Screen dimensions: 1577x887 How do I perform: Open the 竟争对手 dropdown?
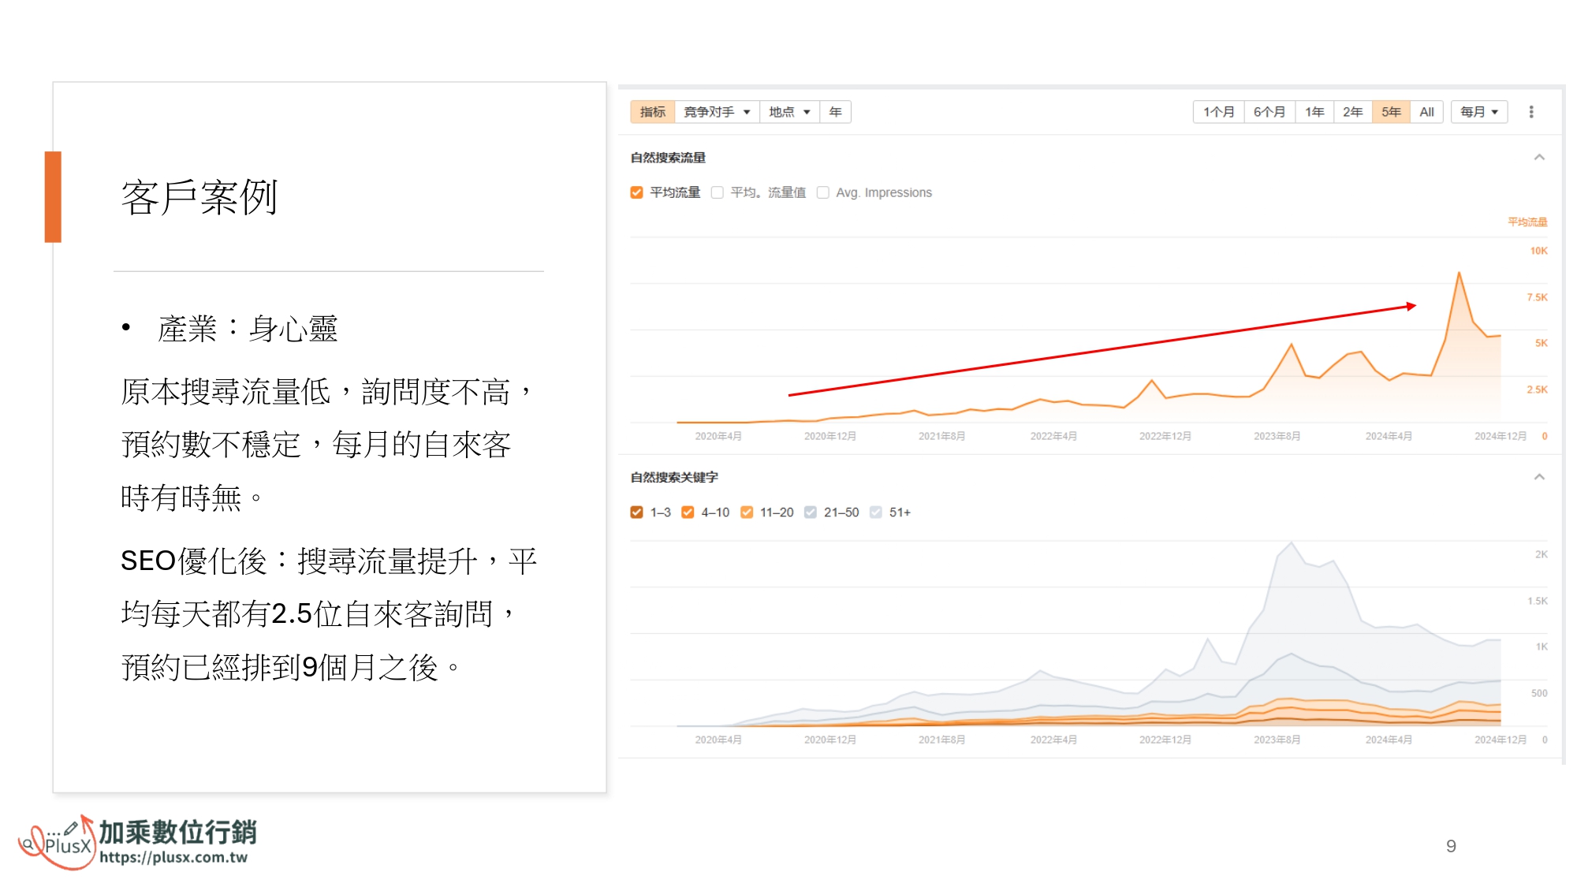(x=717, y=112)
